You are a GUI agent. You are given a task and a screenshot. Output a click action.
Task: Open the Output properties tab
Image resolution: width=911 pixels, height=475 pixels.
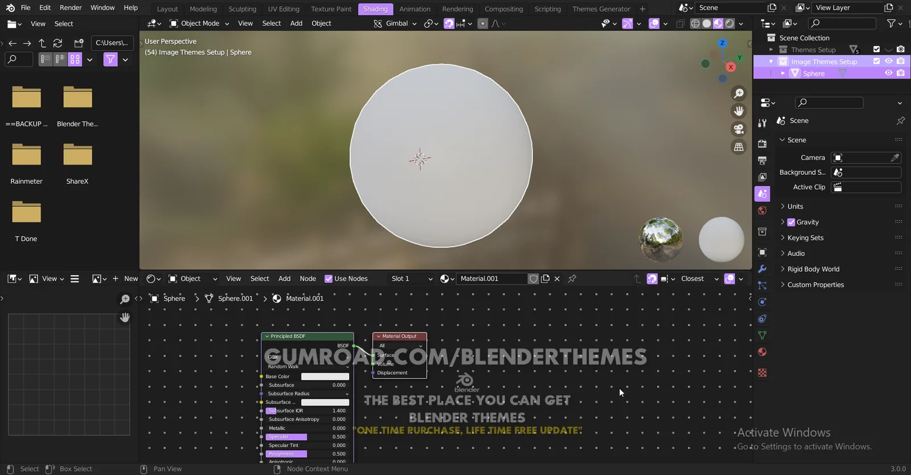pyautogui.click(x=762, y=161)
